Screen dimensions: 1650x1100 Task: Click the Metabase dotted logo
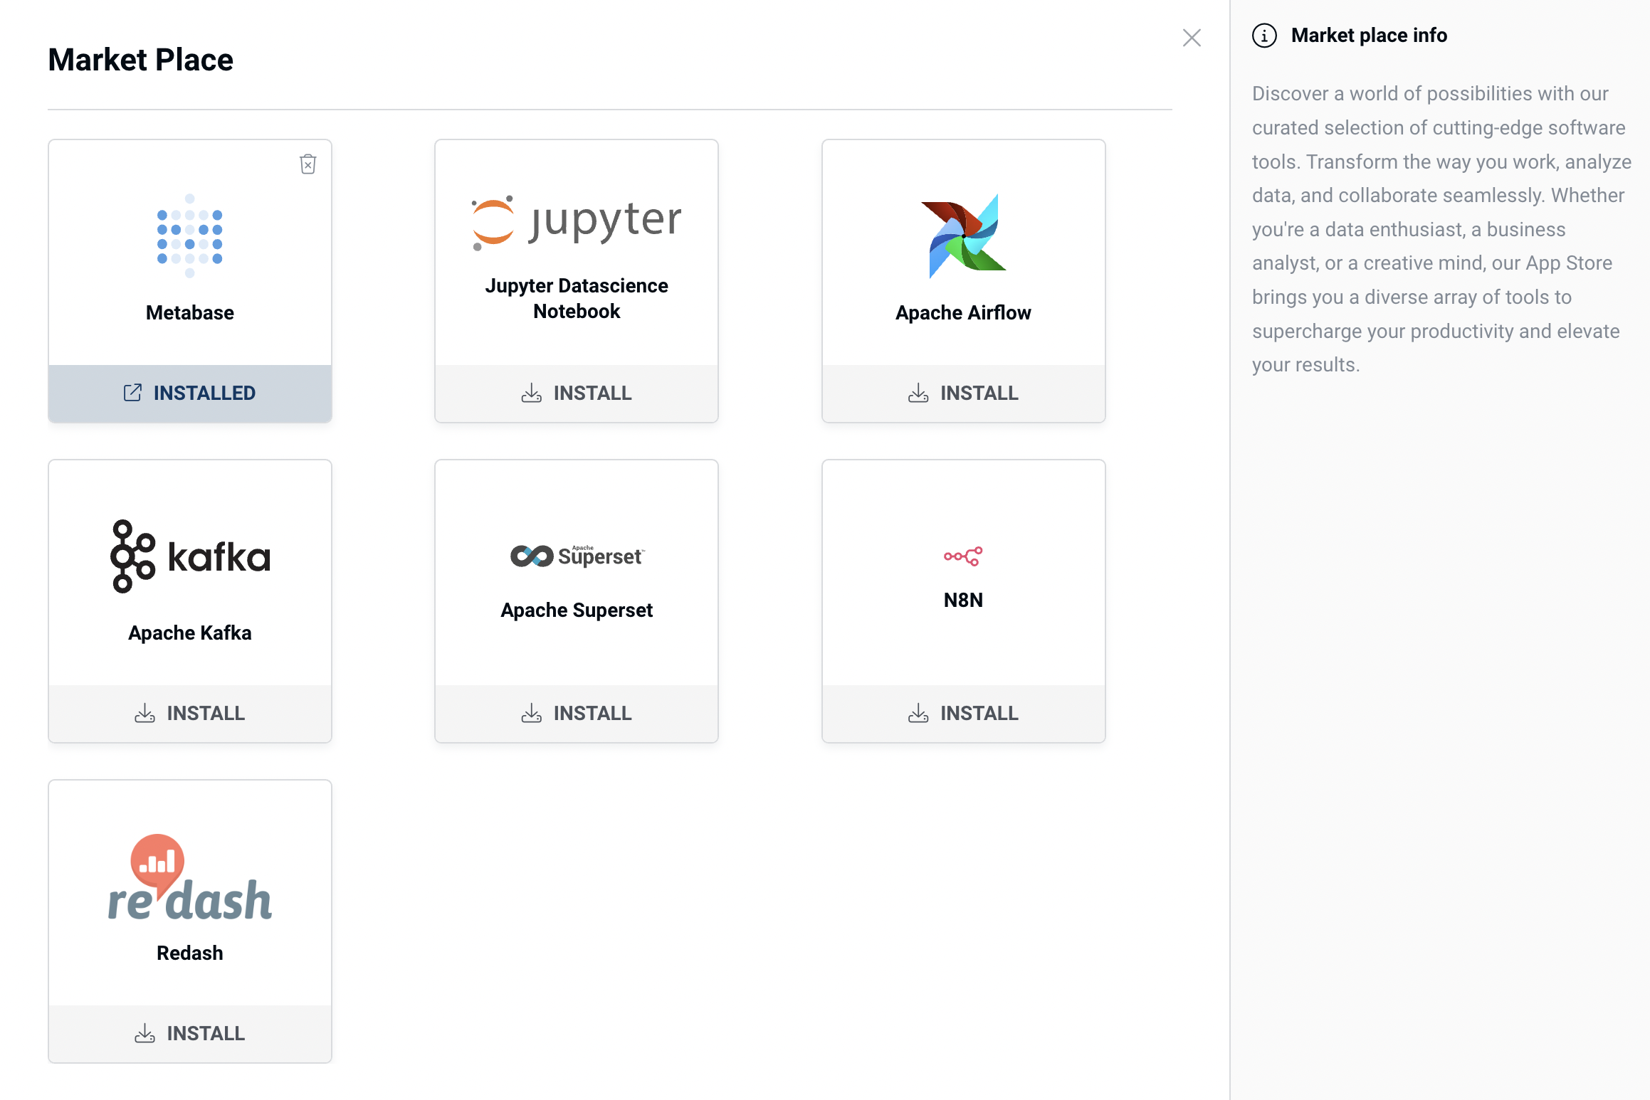pos(189,236)
